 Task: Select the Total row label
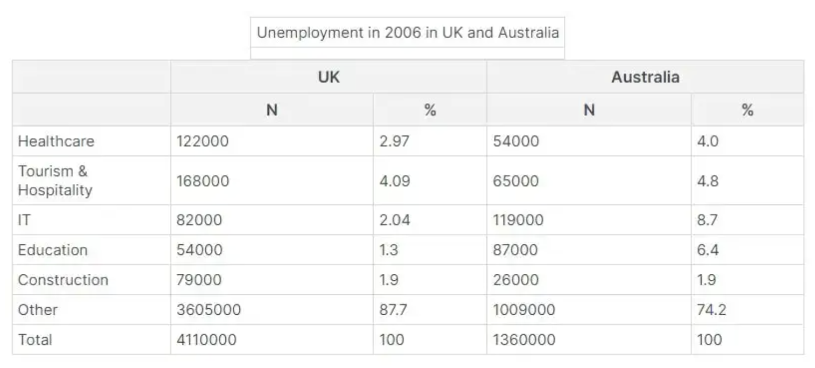pyautogui.click(x=35, y=339)
